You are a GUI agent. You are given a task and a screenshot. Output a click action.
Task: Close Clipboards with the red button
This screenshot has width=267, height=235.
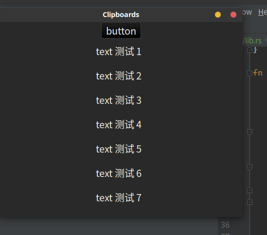pos(233,15)
